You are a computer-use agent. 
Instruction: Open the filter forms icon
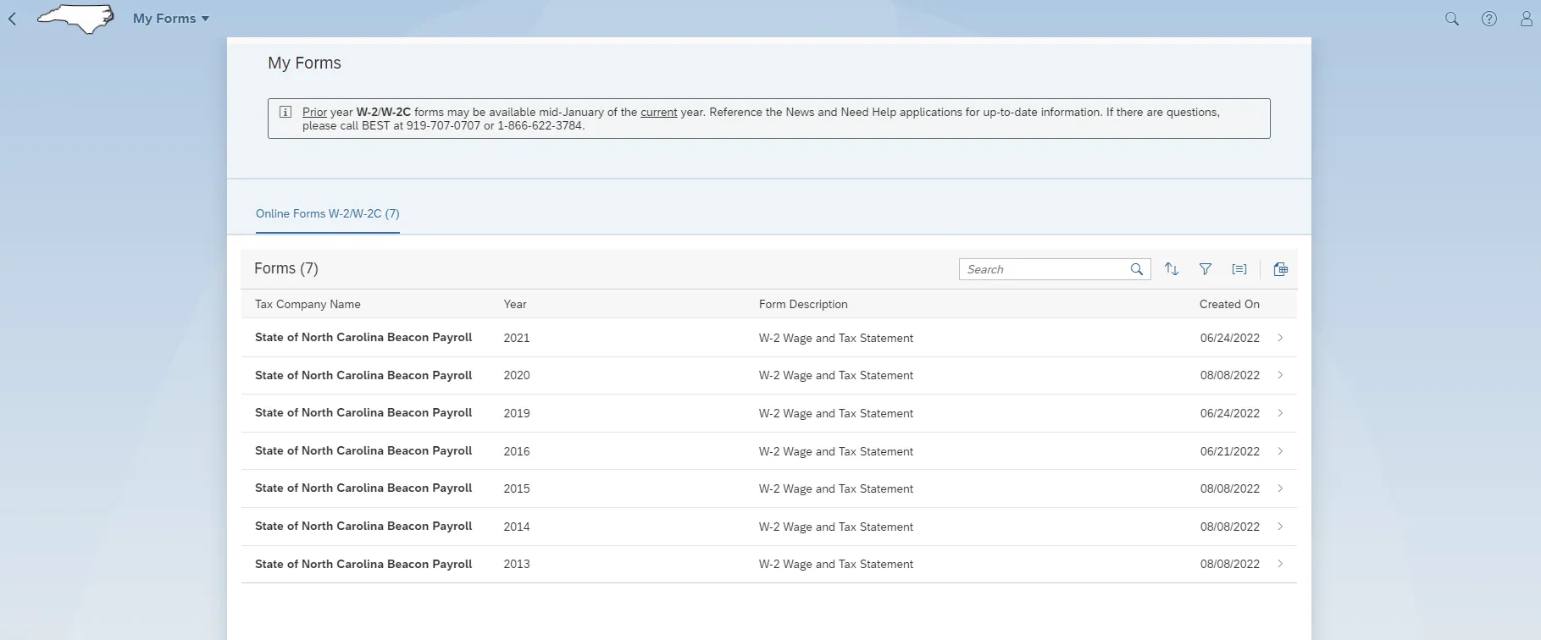tap(1205, 269)
